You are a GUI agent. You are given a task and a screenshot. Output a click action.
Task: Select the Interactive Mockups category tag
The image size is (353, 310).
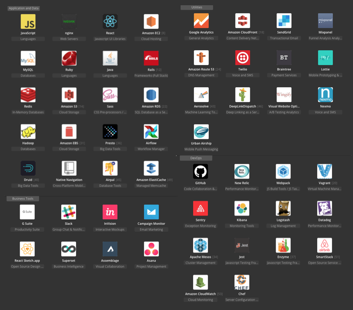point(110,229)
